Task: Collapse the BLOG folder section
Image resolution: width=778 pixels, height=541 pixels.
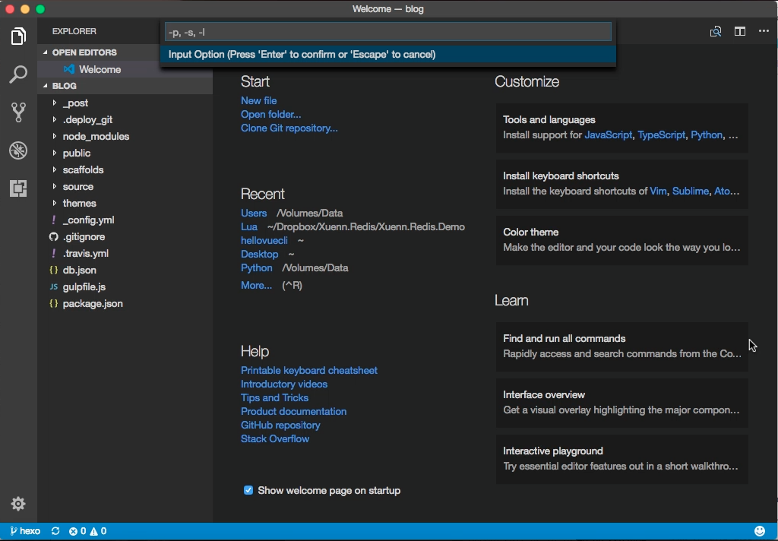Action: coord(46,85)
